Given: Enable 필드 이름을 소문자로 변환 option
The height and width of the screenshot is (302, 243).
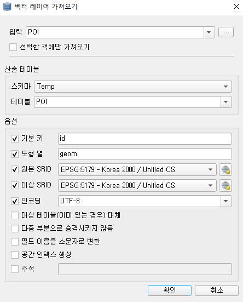Looking at the screenshot, I should [15, 242].
